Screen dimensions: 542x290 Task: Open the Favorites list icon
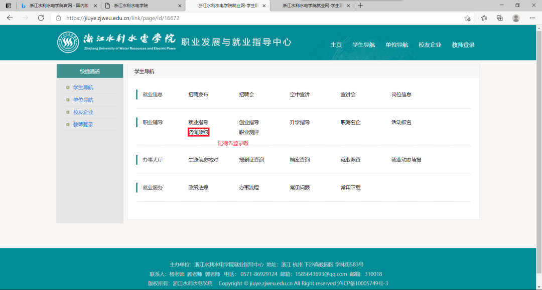point(484,18)
